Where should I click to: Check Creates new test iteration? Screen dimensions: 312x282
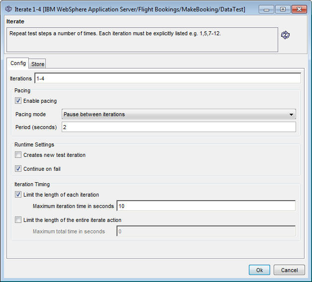coord(18,155)
